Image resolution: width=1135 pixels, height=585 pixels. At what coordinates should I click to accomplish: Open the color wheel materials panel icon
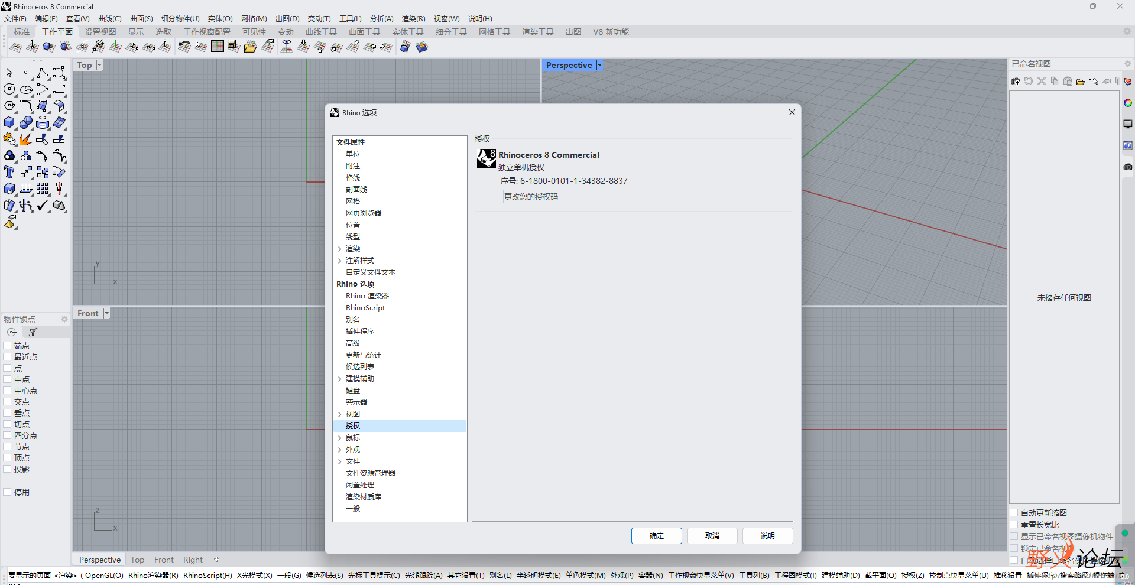(x=1128, y=103)
